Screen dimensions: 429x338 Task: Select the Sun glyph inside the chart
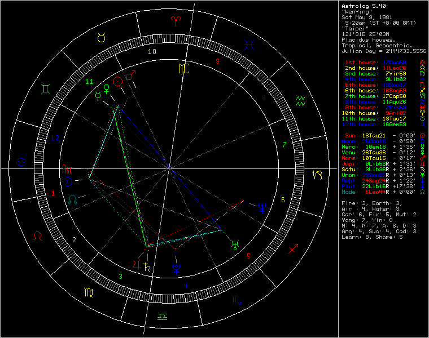(117, 81)
